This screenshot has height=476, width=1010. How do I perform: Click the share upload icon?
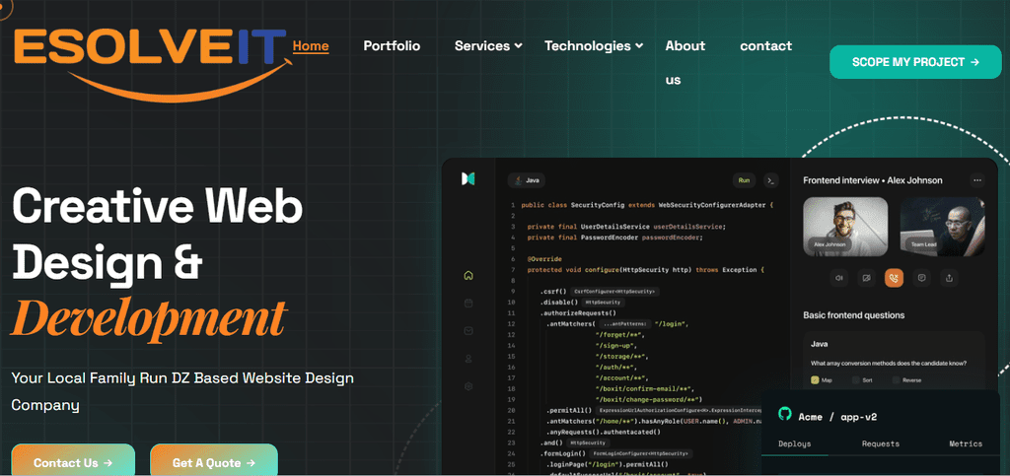(x=949, y=278)
